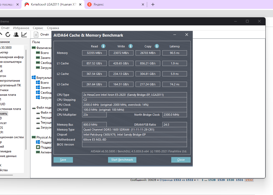This screenshot has width=273, height=195.
Task: Open the Сервис menu
Action: (x=38, y=28)
